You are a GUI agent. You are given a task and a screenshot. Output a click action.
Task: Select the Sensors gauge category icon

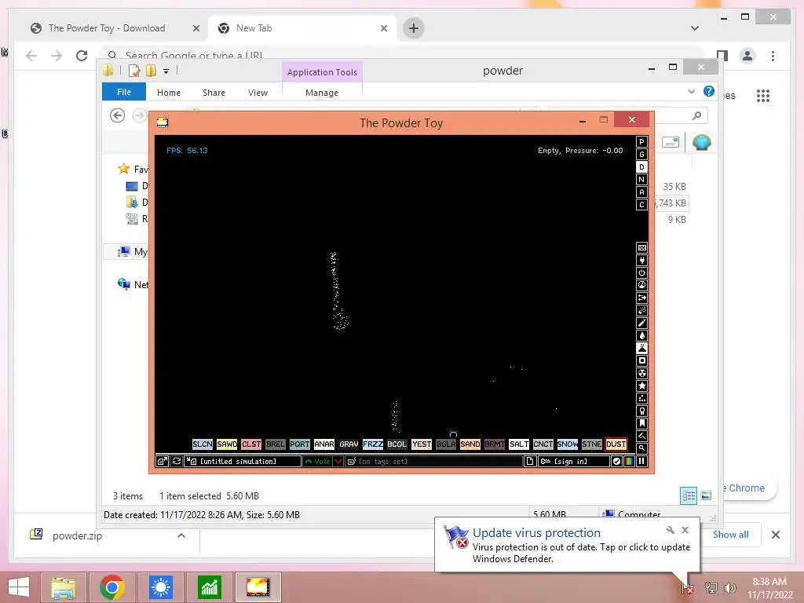[641, 286]
